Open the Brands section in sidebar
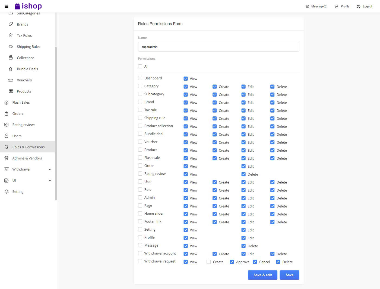The image size is (380, 289). [x=23, y=24]
